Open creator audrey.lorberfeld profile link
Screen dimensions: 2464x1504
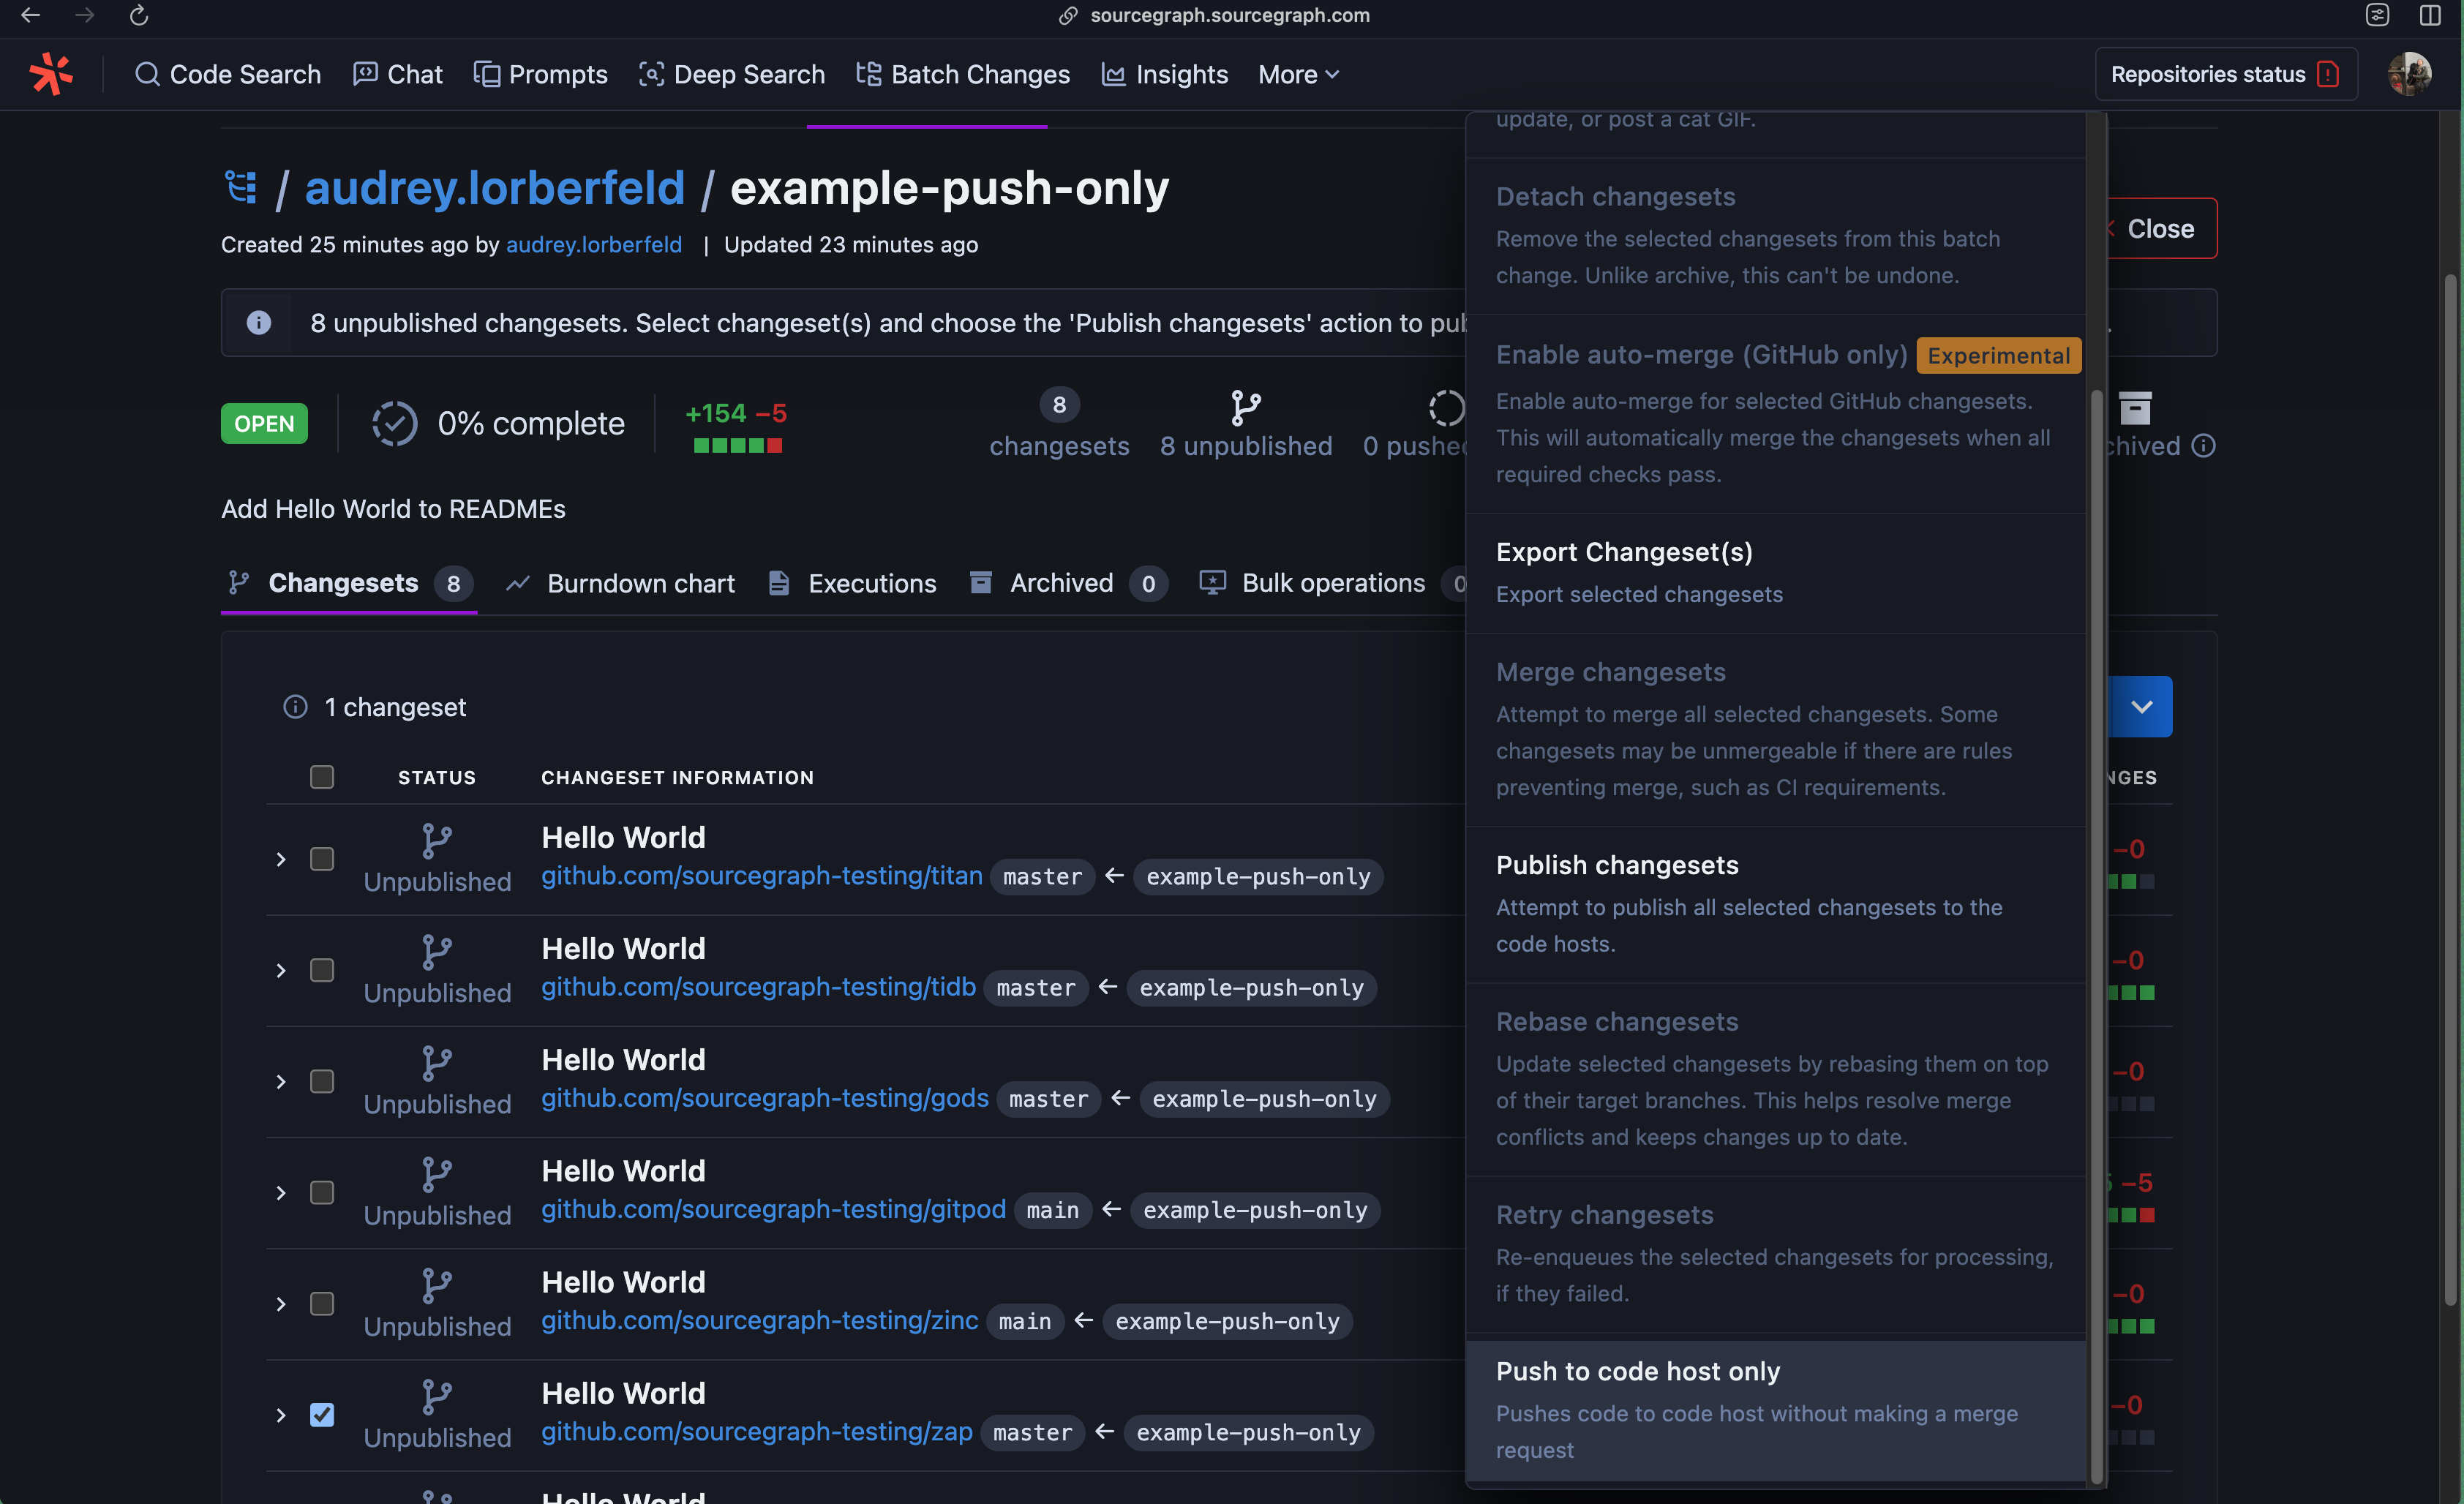[x=594, y=244]
